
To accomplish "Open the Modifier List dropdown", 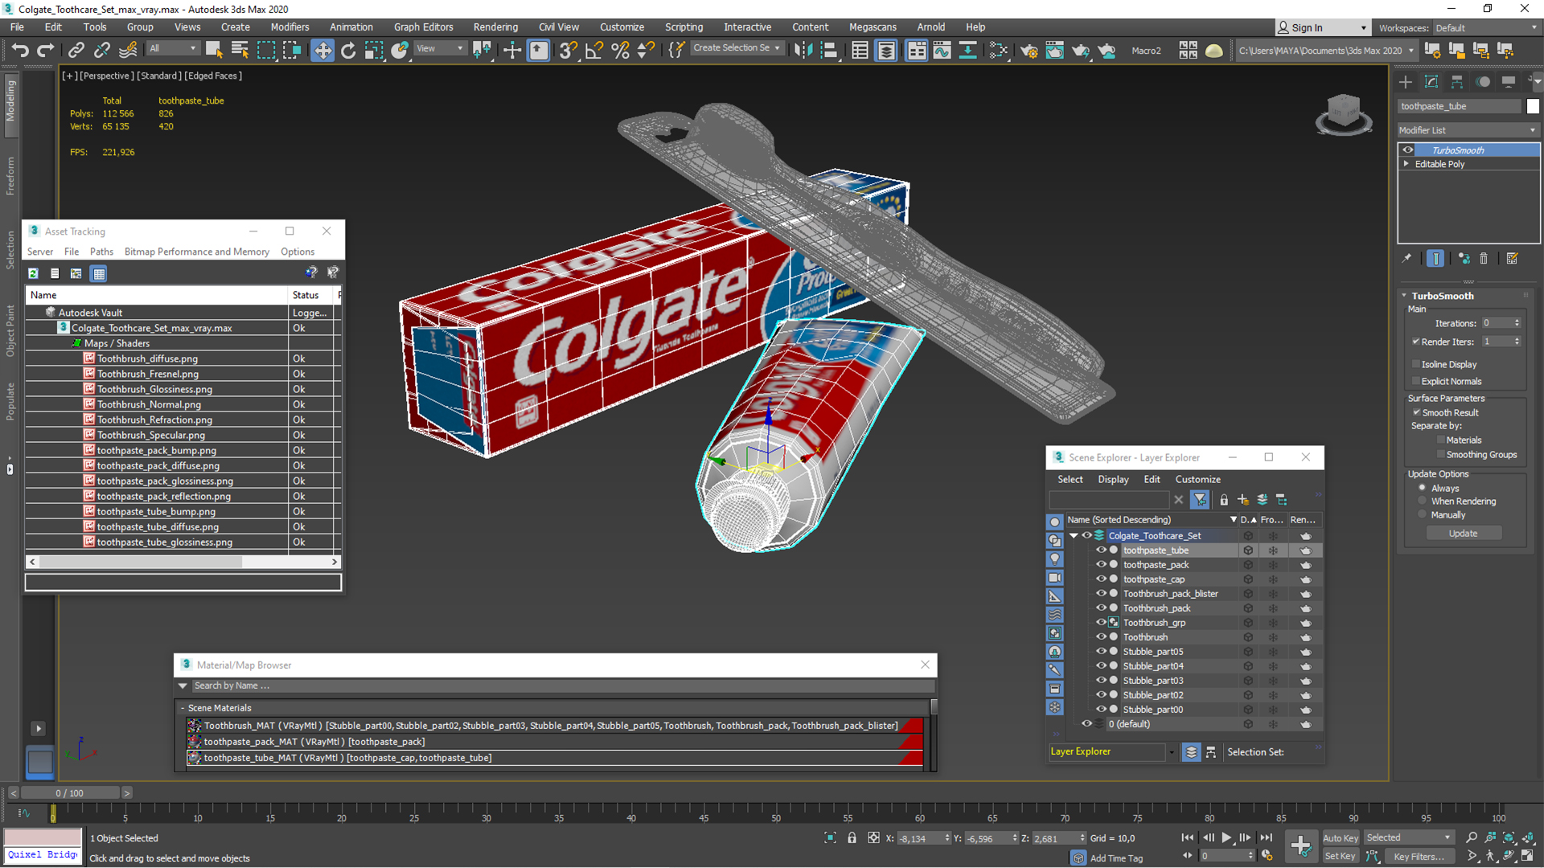I will 1468,130.
